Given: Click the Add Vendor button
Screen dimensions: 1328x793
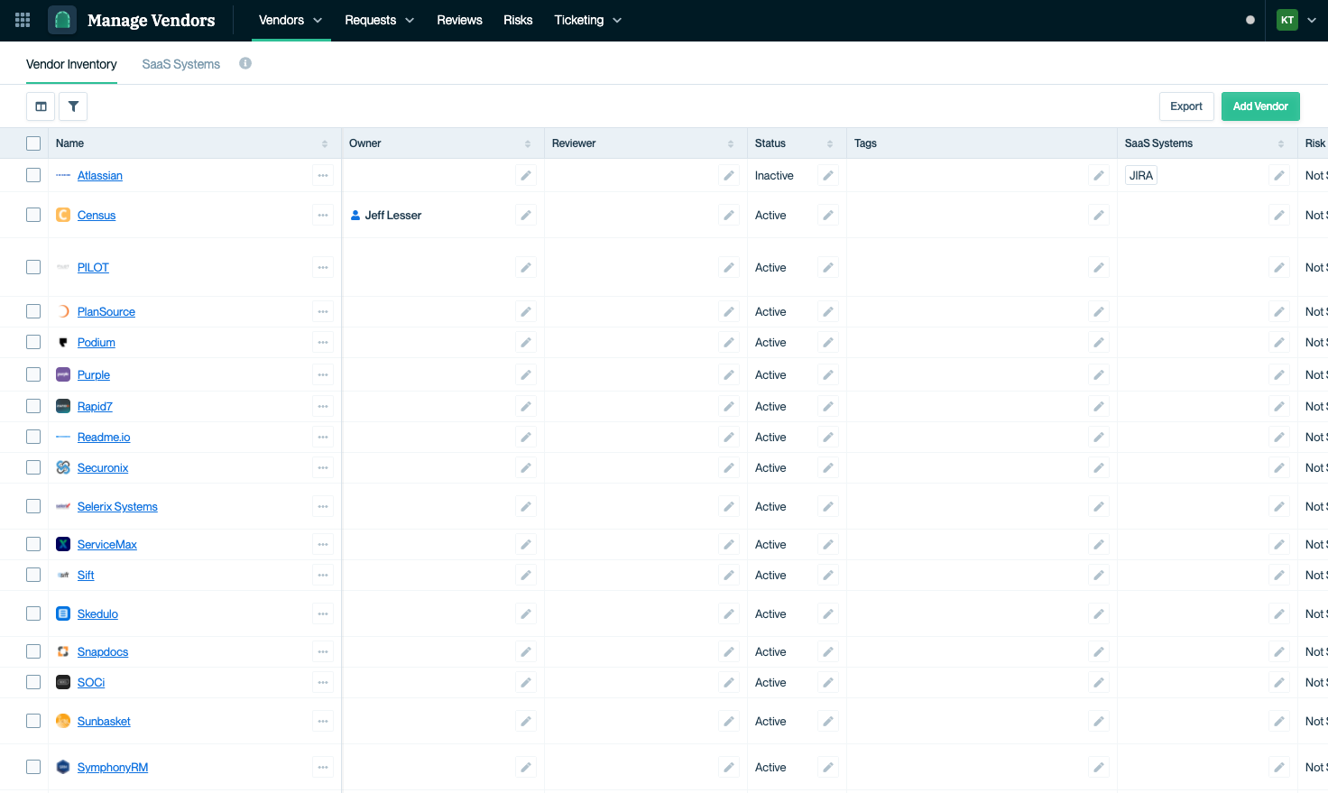Looking at the screenshot, I should pyautogui.click(x=1260, y=106).
